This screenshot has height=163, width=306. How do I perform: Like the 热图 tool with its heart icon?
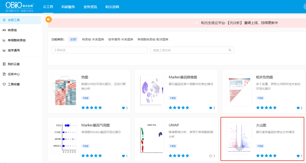124,108
